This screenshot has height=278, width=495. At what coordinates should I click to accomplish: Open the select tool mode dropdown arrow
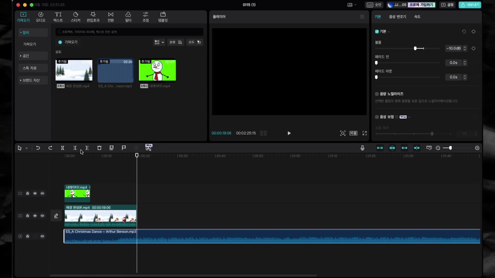coord(27,148)
